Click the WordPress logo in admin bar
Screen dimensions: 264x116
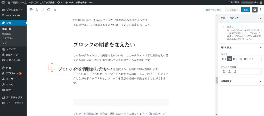[3, 3]
